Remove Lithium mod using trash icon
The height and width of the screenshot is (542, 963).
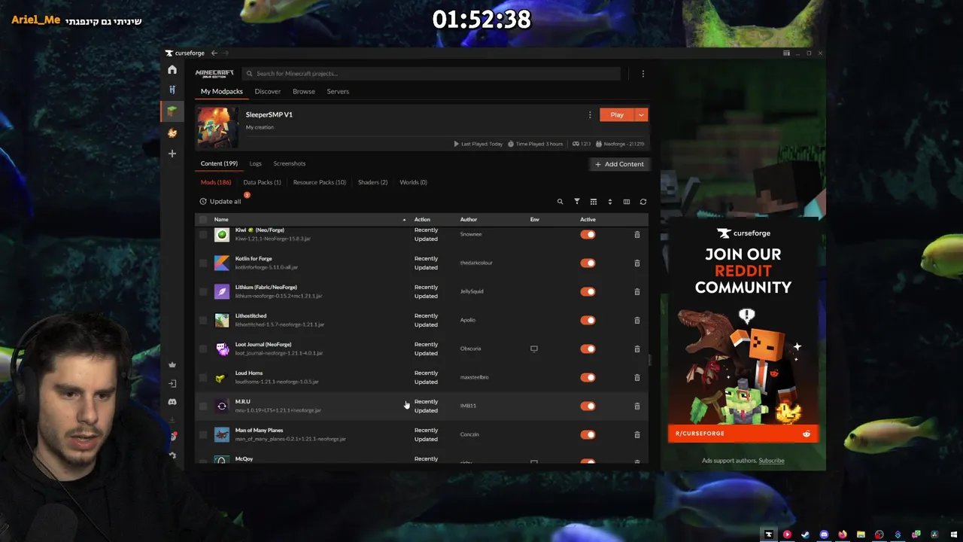pos(637,292)
